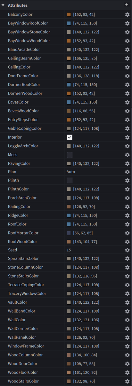Select the PorchArchColor attribute label
Viewport: 132px width, 386px height.
click(22, 198)
